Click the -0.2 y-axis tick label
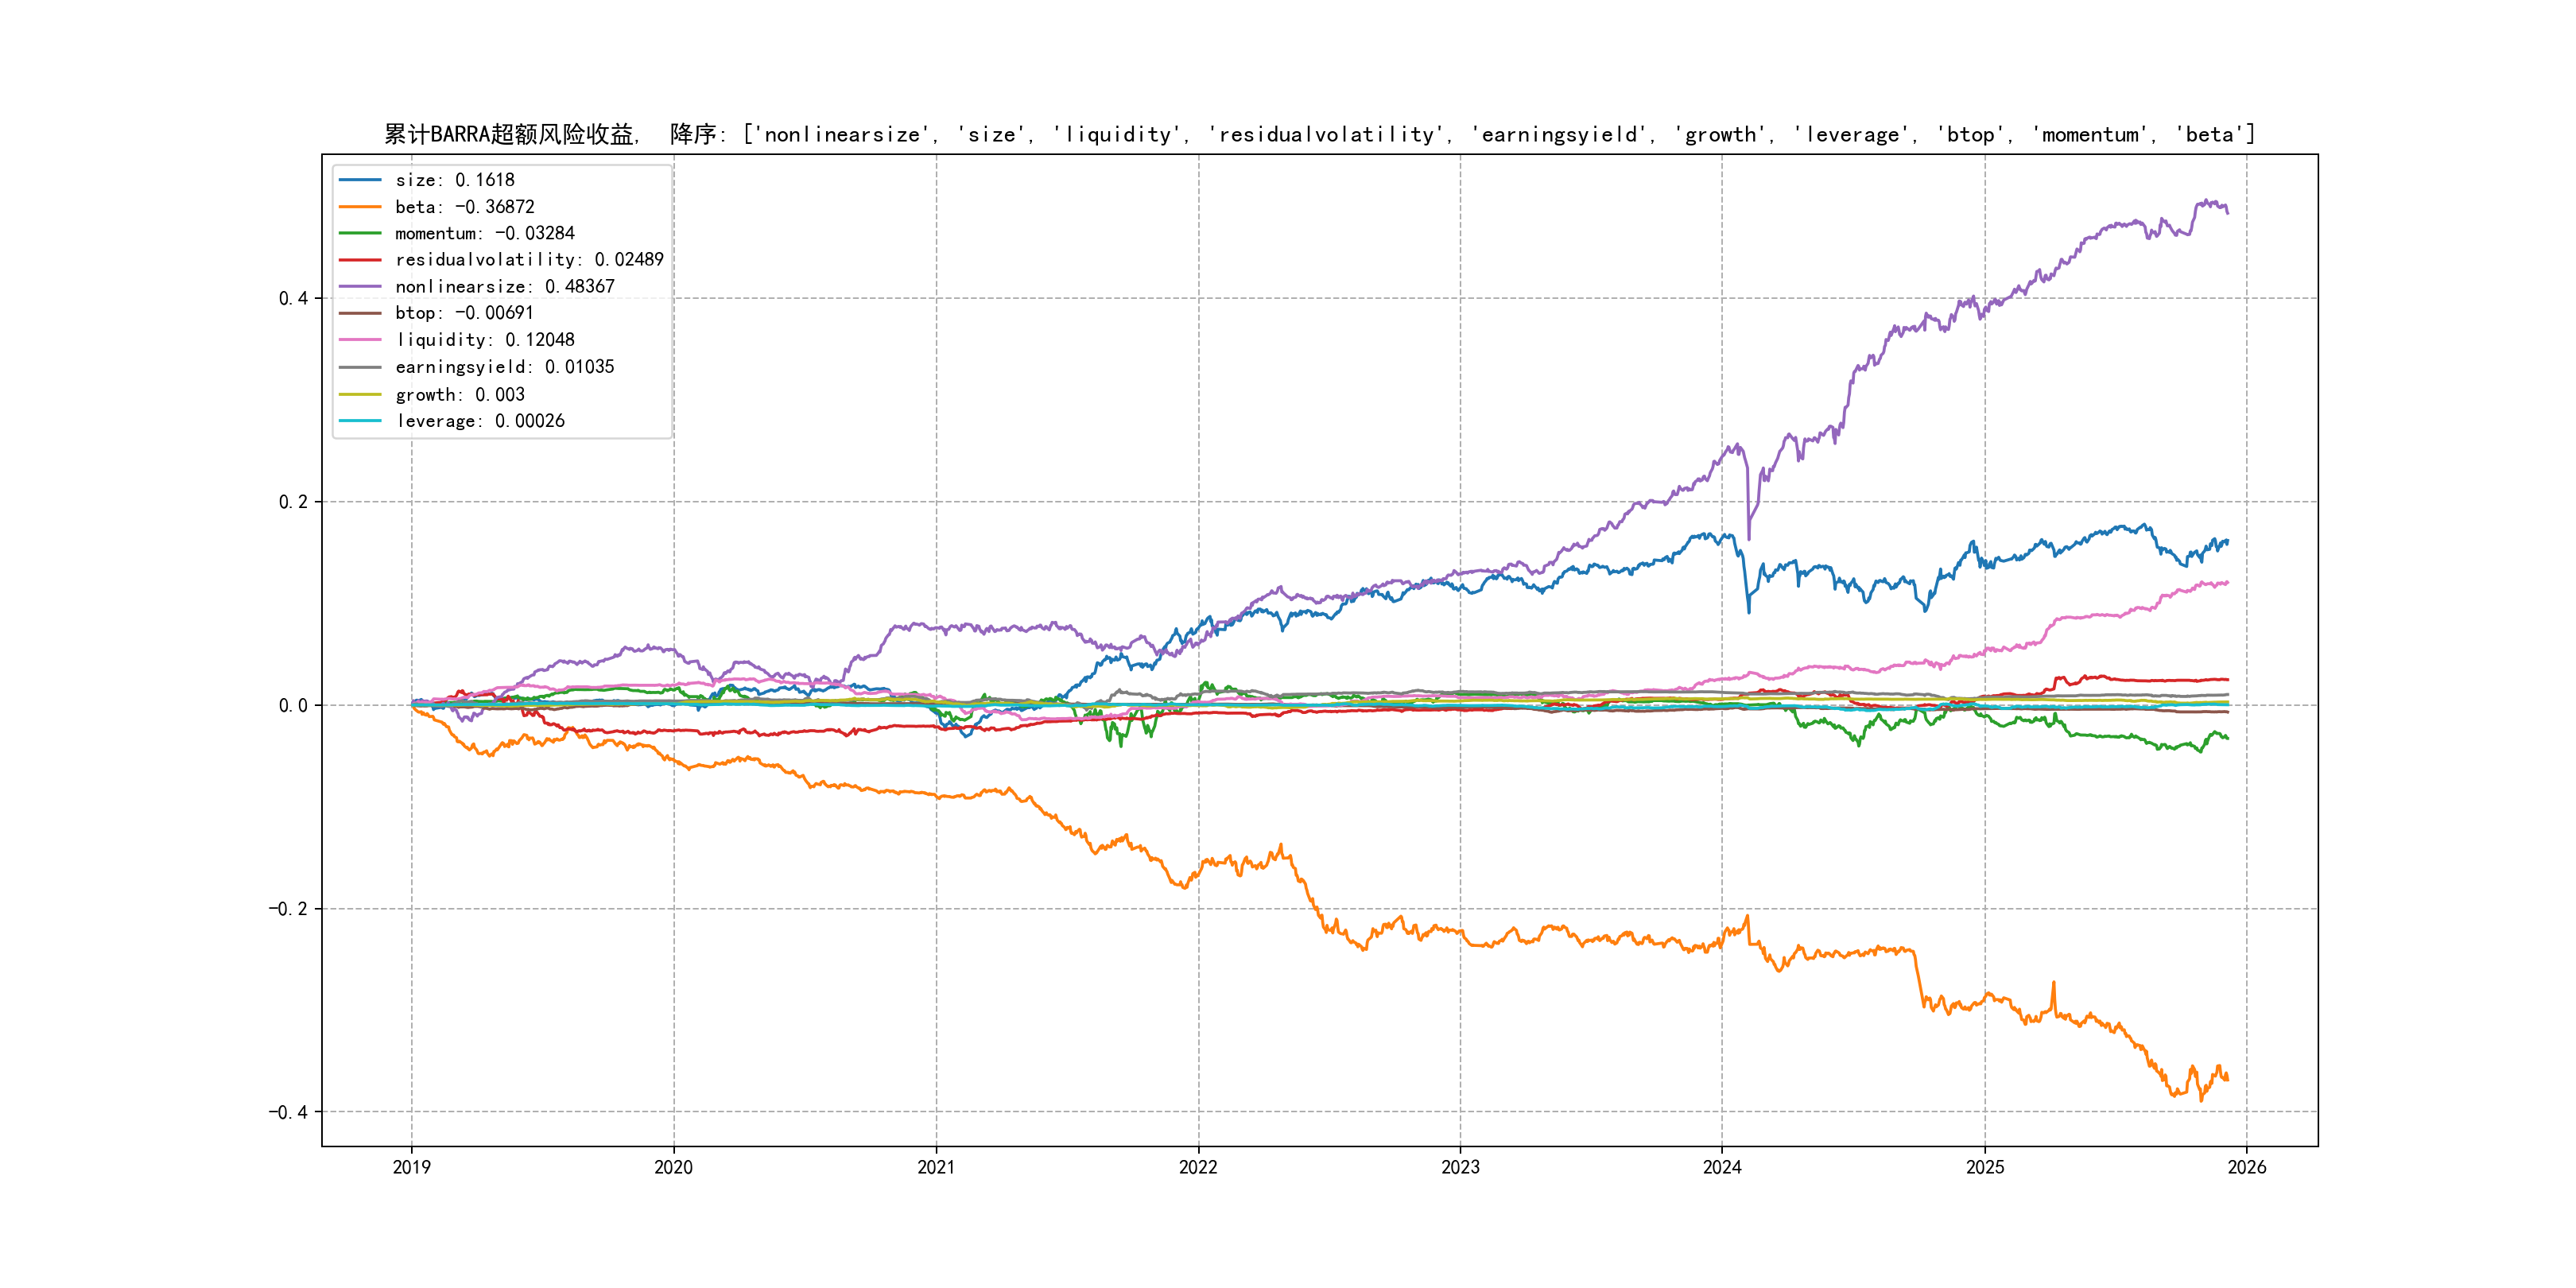This screenshot has width=2576, height=1288. 288,909
